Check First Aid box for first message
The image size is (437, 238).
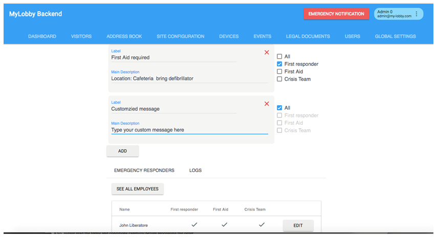[x=279, y=72]
